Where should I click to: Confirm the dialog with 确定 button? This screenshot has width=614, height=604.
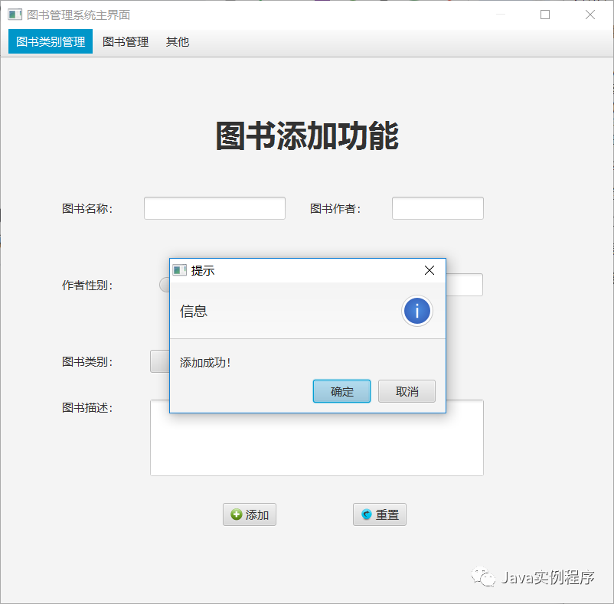click(341, 391)
